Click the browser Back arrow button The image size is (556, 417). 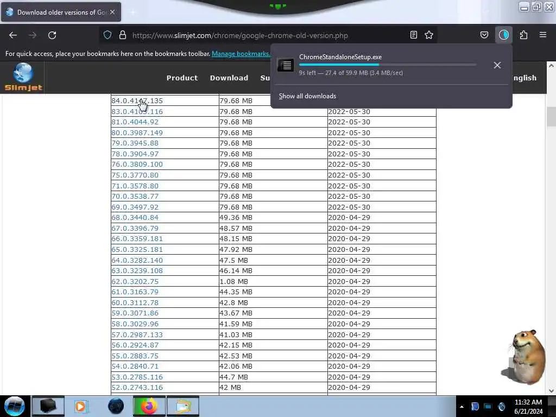click(x=13, y=35)
